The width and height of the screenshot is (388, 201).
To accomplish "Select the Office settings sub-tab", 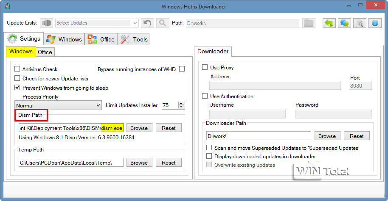I will point(45,52).
